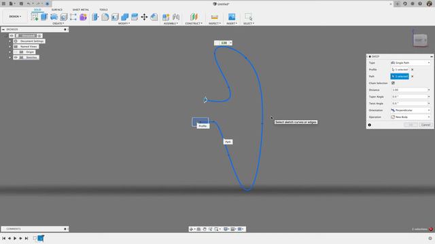Clear the Profile selection with its X
This screenshot has width=435, height=244.
413,69
